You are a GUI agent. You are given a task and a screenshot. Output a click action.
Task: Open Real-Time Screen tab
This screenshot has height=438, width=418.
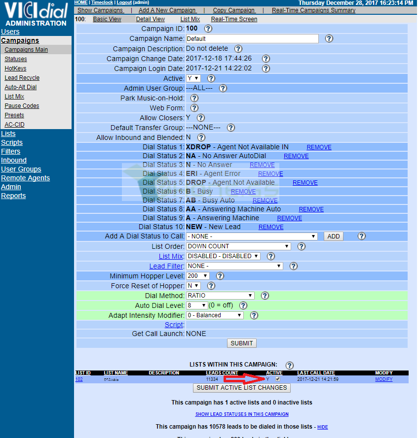tap(234, 19)
